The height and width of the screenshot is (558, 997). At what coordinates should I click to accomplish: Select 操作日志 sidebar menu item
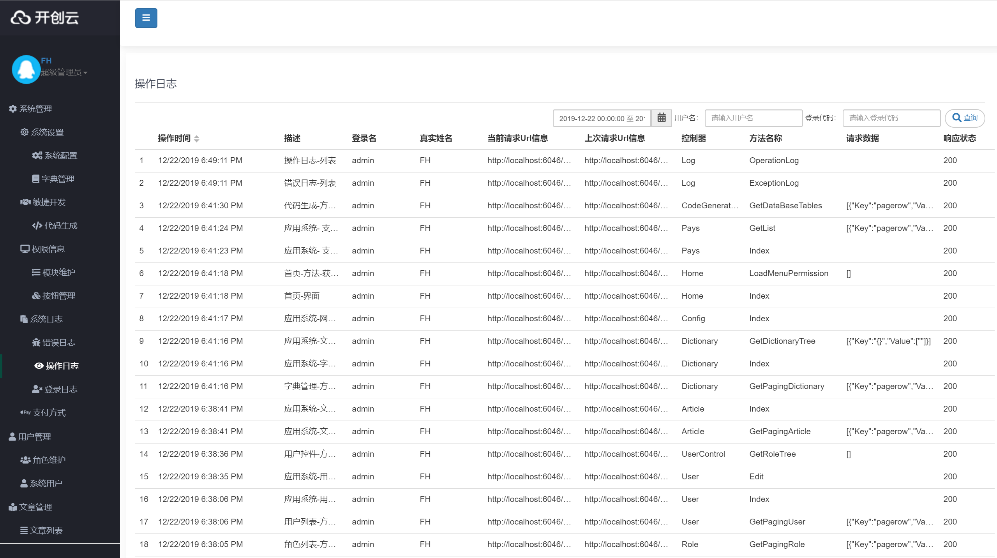[56, 366]
